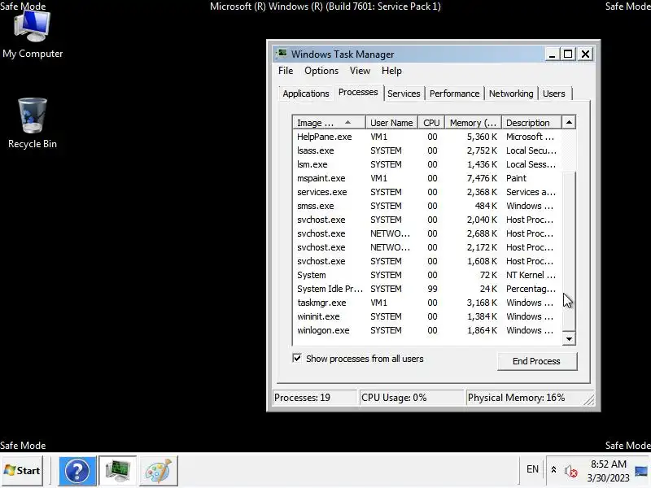
Task: Select the svchost.exe using 2,040 K
Action: pyautogui.click(x=426, y=220)
